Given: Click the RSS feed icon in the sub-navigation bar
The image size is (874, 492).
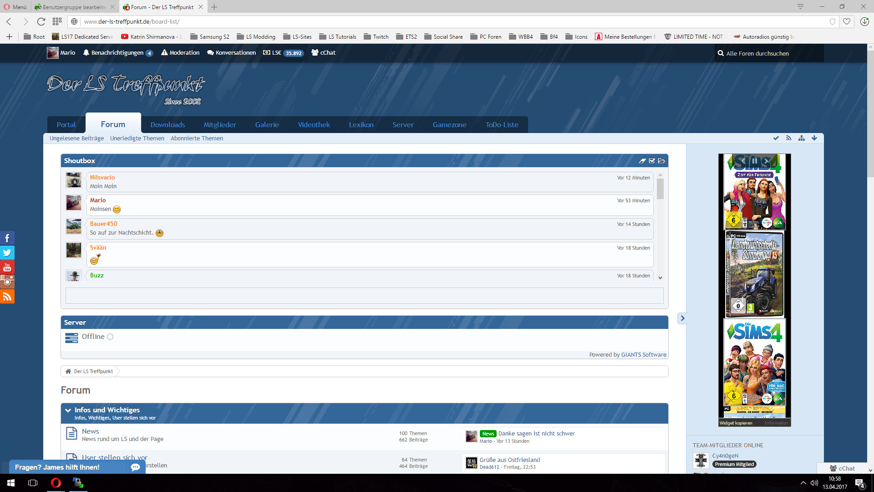Looking at the screenshot, I should click(x=788, y=138).
